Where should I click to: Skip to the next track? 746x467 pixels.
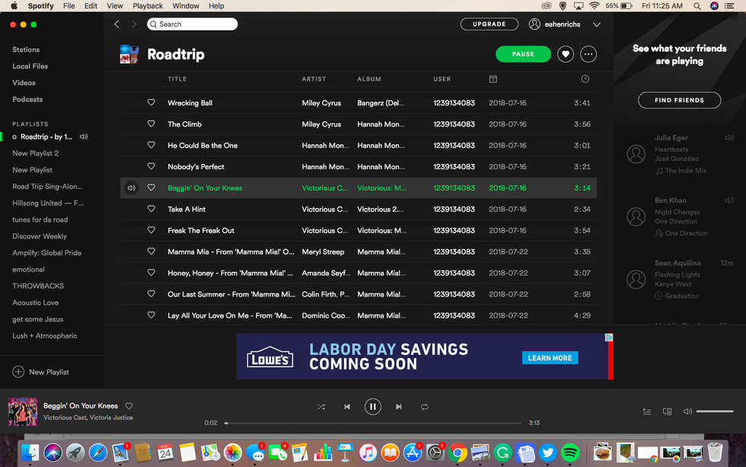click(x=398, y=407)
